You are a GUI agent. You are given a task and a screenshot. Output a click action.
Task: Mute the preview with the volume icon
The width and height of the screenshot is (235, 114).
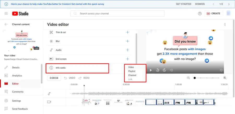click(x=171, y=70)
